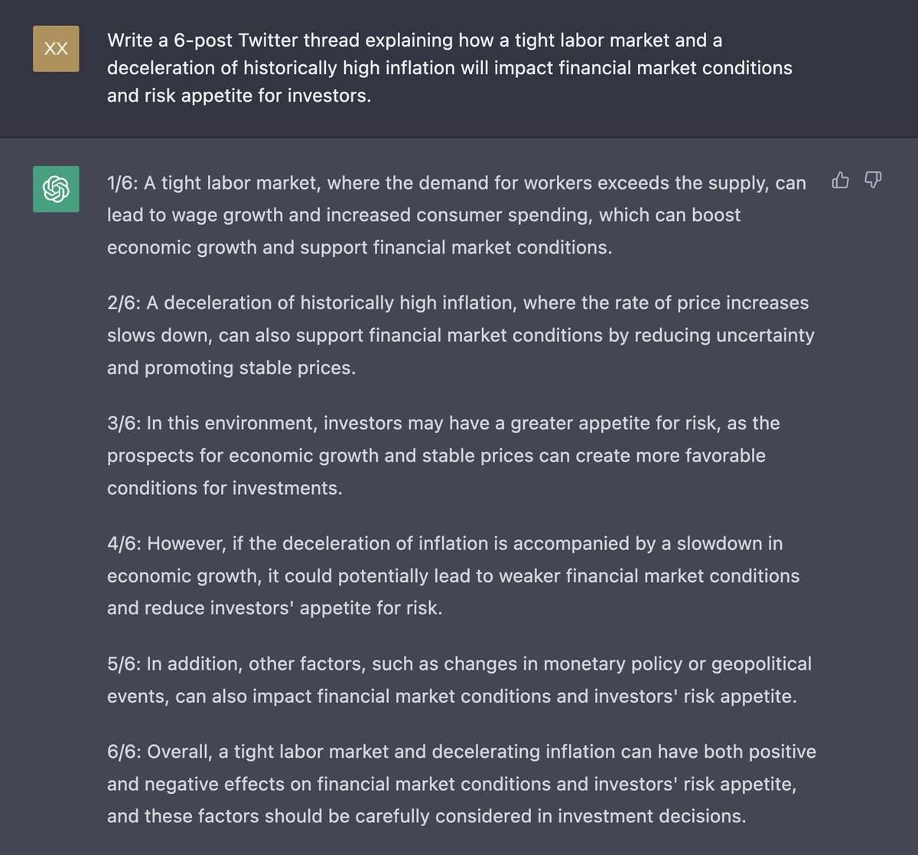918x855 pixels.
Task: Click the thumbs up feedback icon
Action: pyautogui.click(x=840, y=180)
